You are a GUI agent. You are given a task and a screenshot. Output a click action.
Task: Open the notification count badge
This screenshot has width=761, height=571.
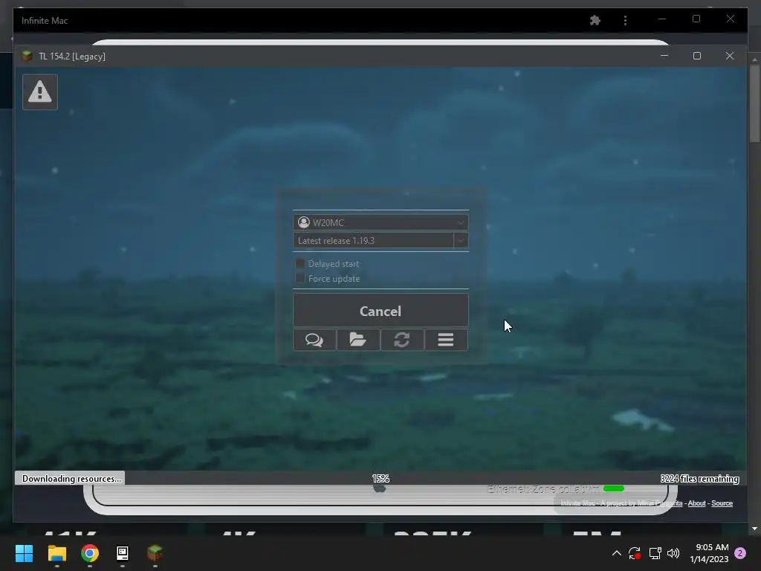coord(740,553)
